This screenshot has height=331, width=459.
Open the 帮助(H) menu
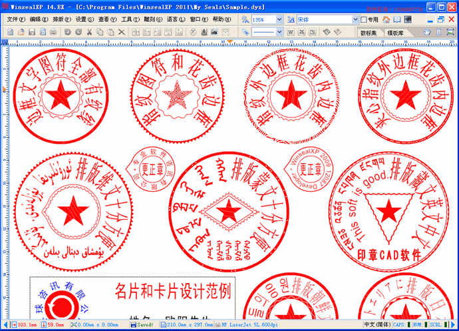click(222, 19)
